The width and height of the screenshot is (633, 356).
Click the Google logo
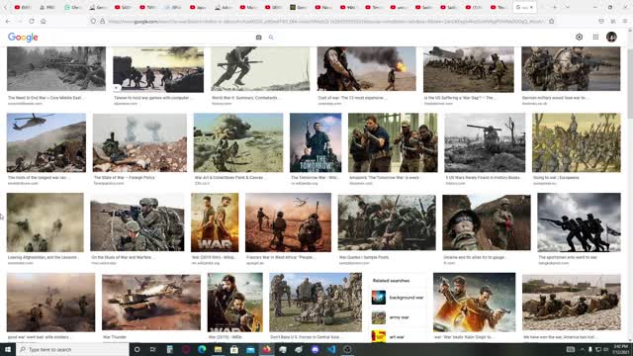click(23, 38)
